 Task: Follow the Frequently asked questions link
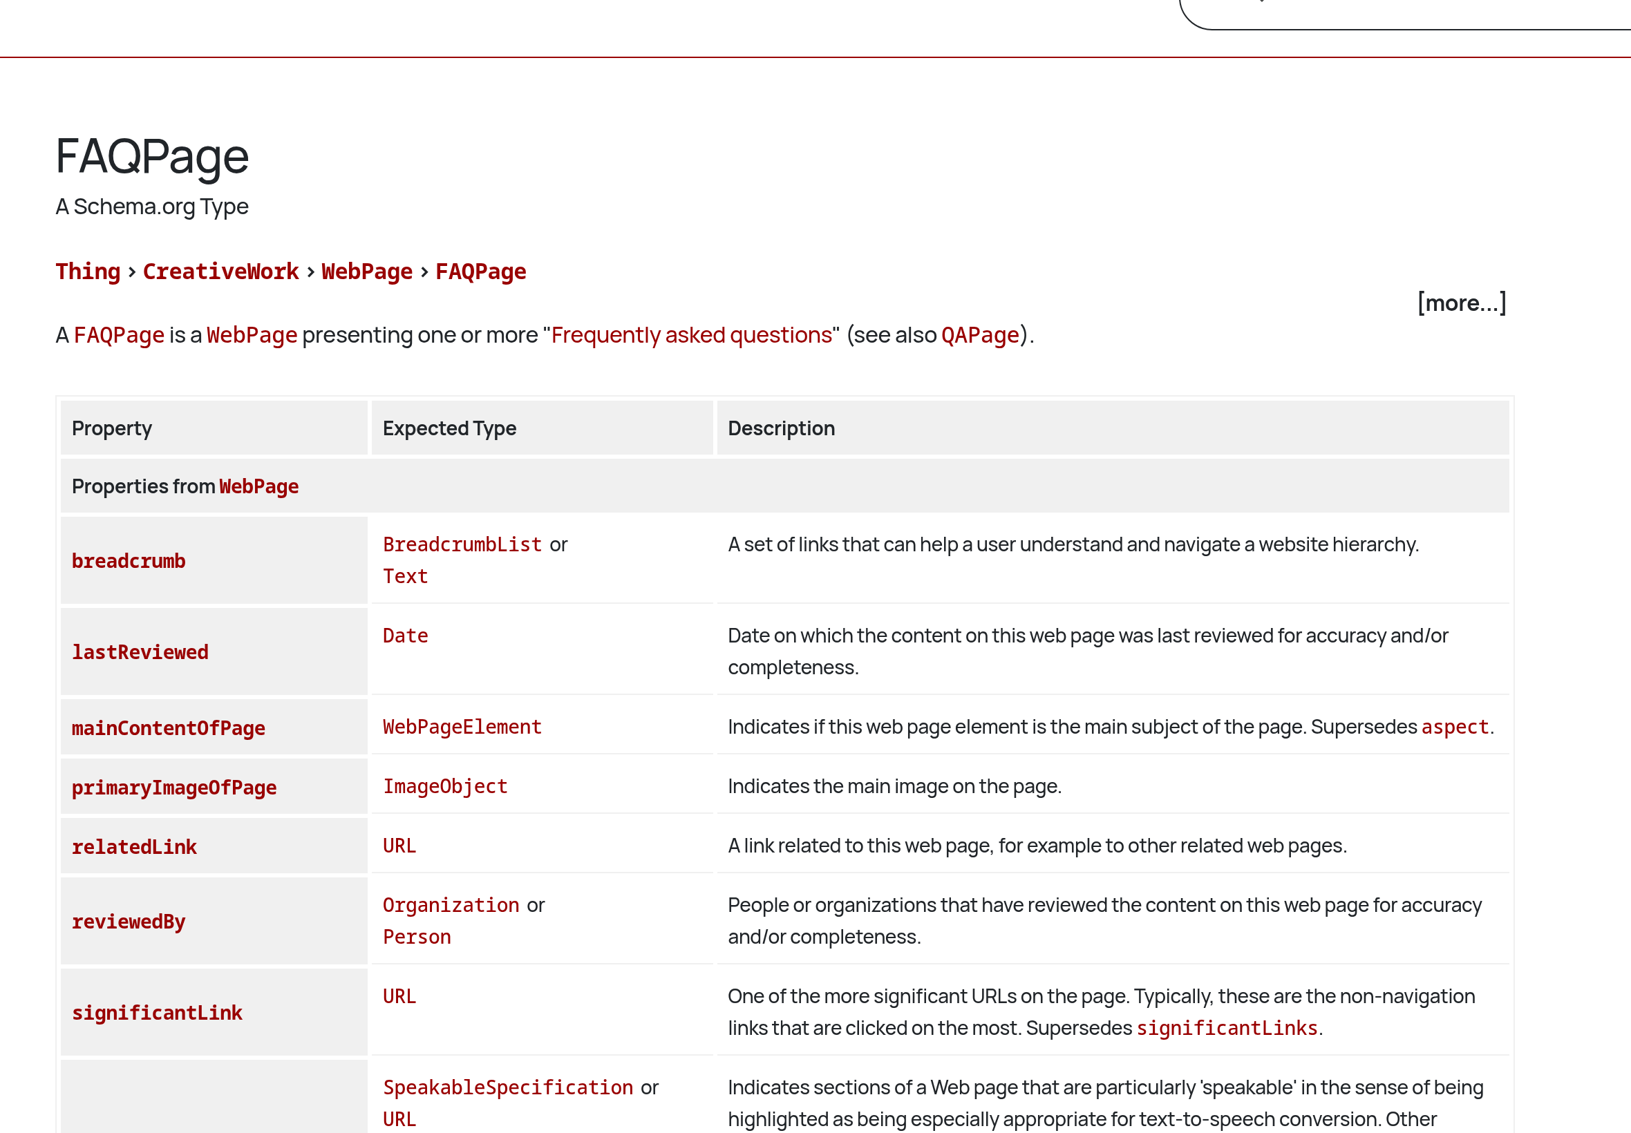(692, 335)
